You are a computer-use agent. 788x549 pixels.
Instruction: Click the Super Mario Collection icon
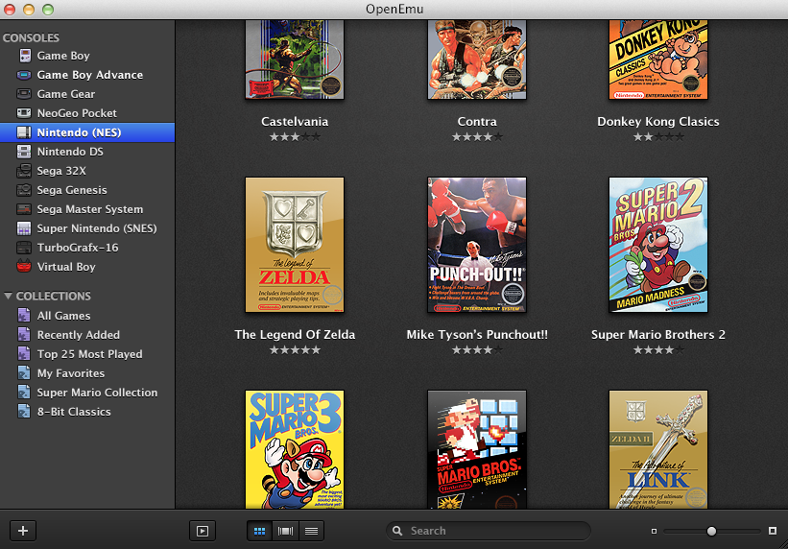(24, 393)
